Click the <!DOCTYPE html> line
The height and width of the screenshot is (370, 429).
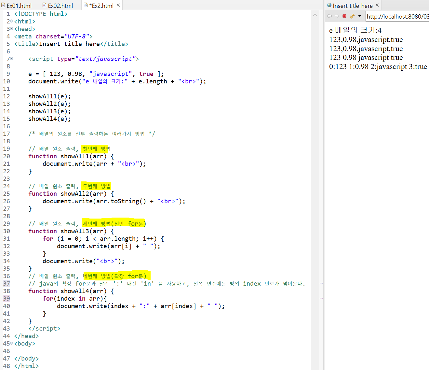(x=41, y=14)
